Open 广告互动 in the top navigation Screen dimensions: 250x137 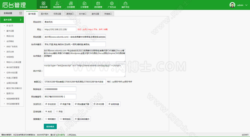tap(112, 5)
